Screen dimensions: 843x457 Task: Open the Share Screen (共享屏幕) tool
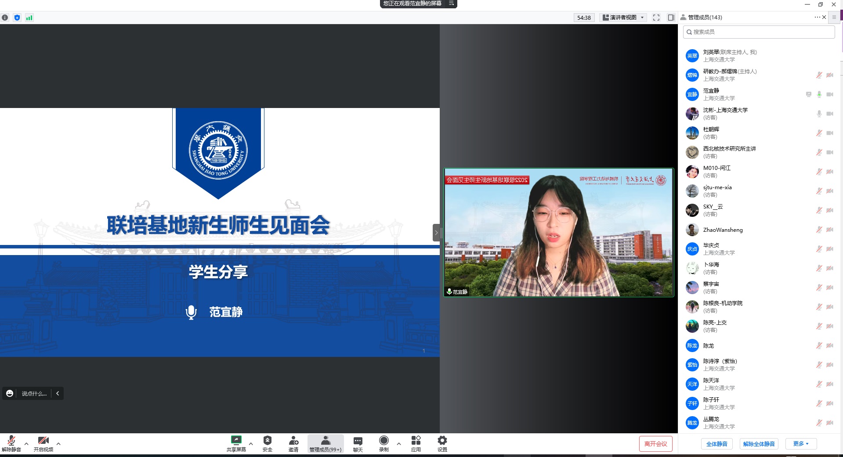click(x=236, y=443)
